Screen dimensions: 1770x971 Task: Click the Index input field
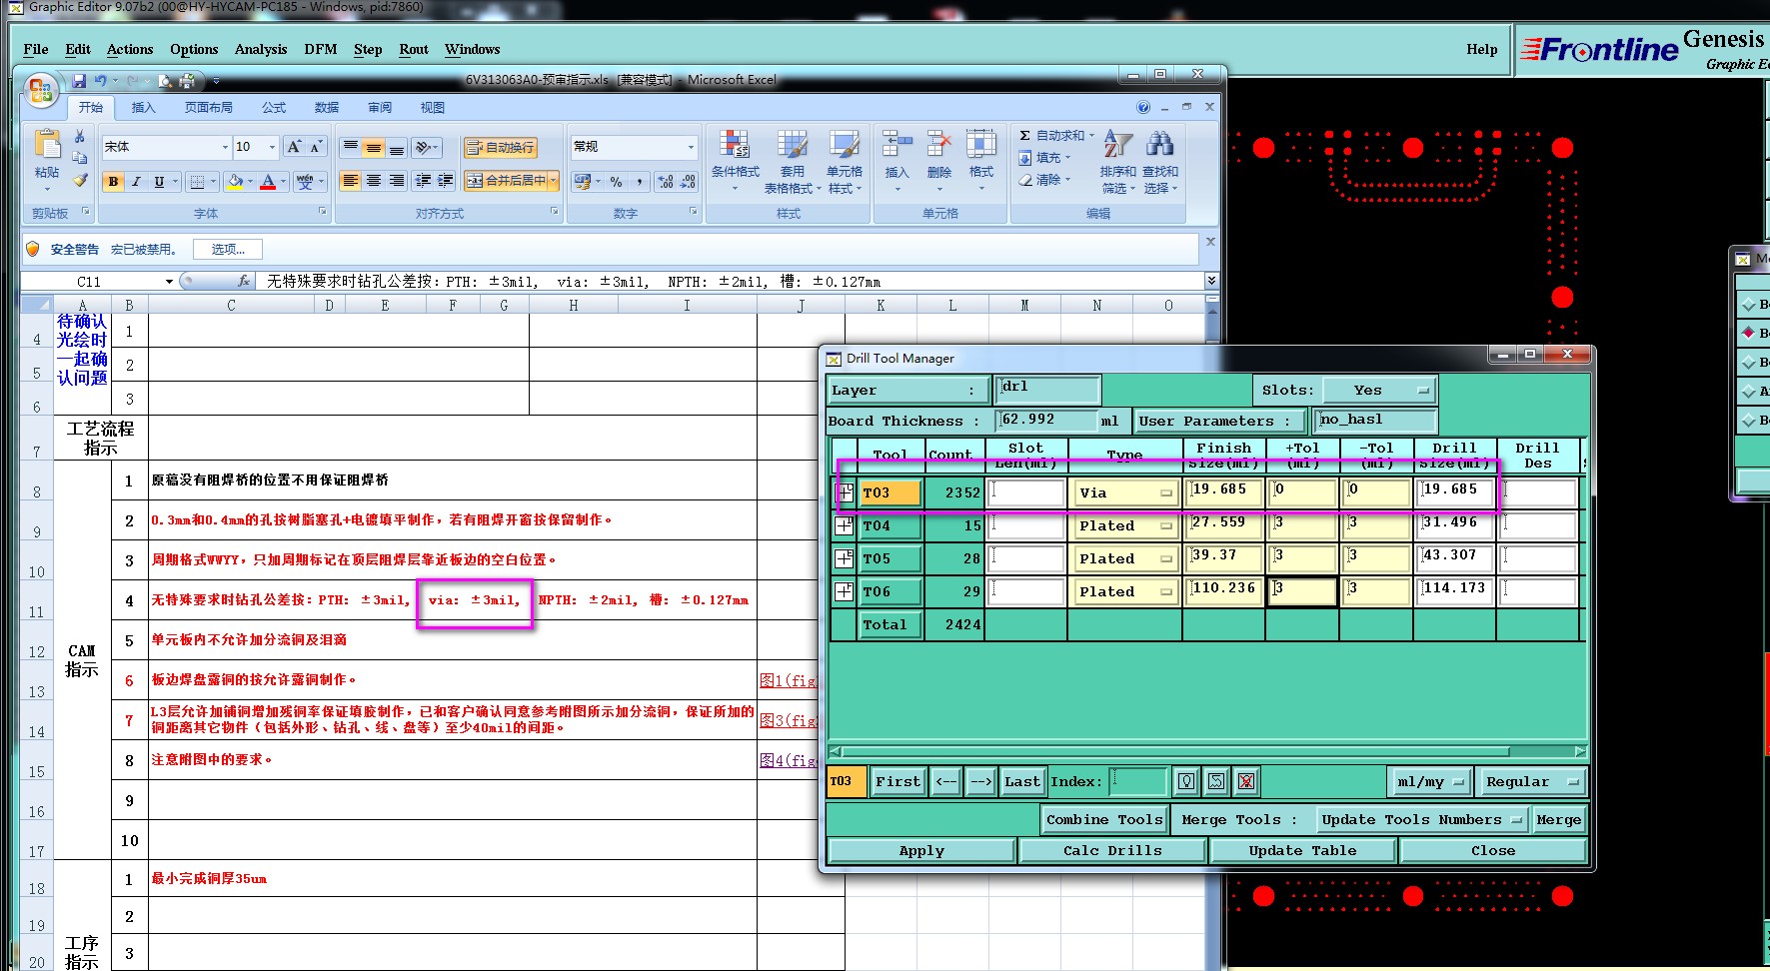(1138, 781)
